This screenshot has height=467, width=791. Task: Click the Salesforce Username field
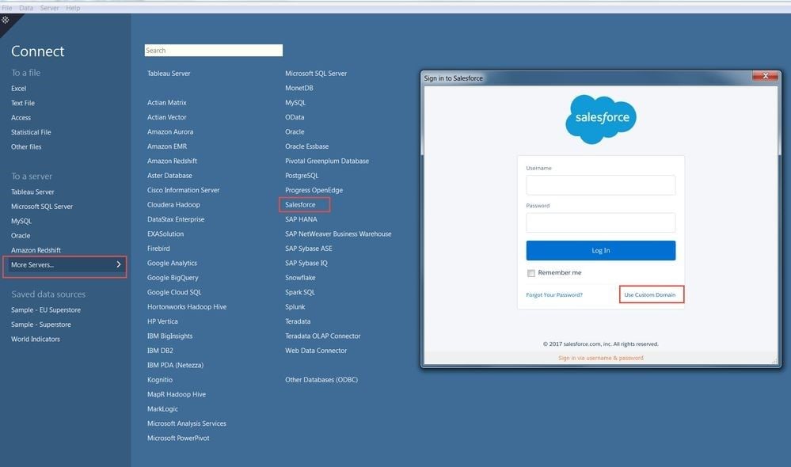point(601,185)
